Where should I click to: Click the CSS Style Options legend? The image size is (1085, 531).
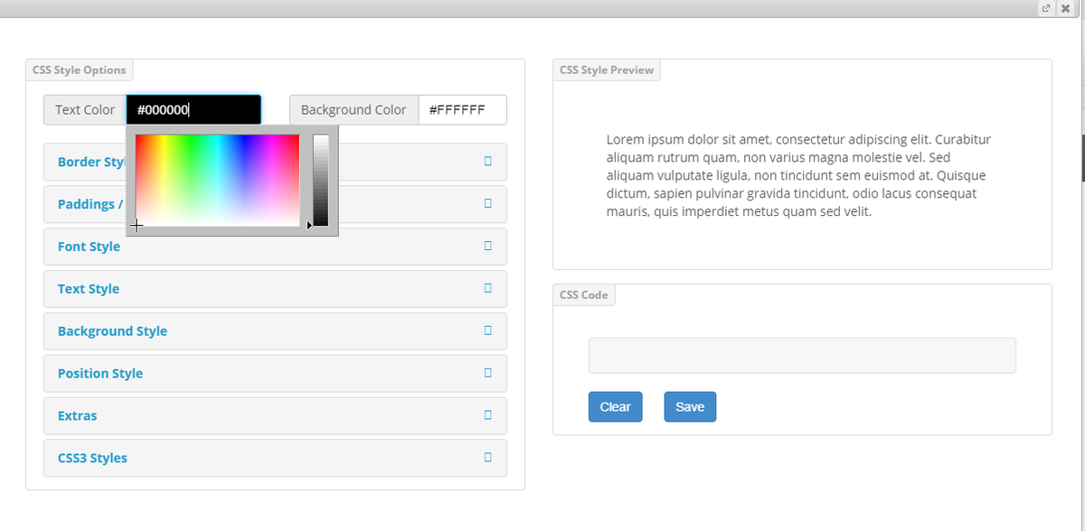coord(80,70)
